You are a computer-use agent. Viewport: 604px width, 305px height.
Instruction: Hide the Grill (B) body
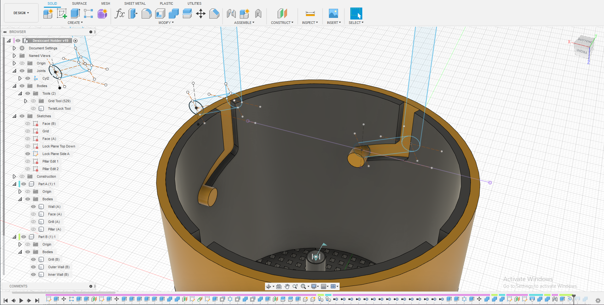[33, 259]
